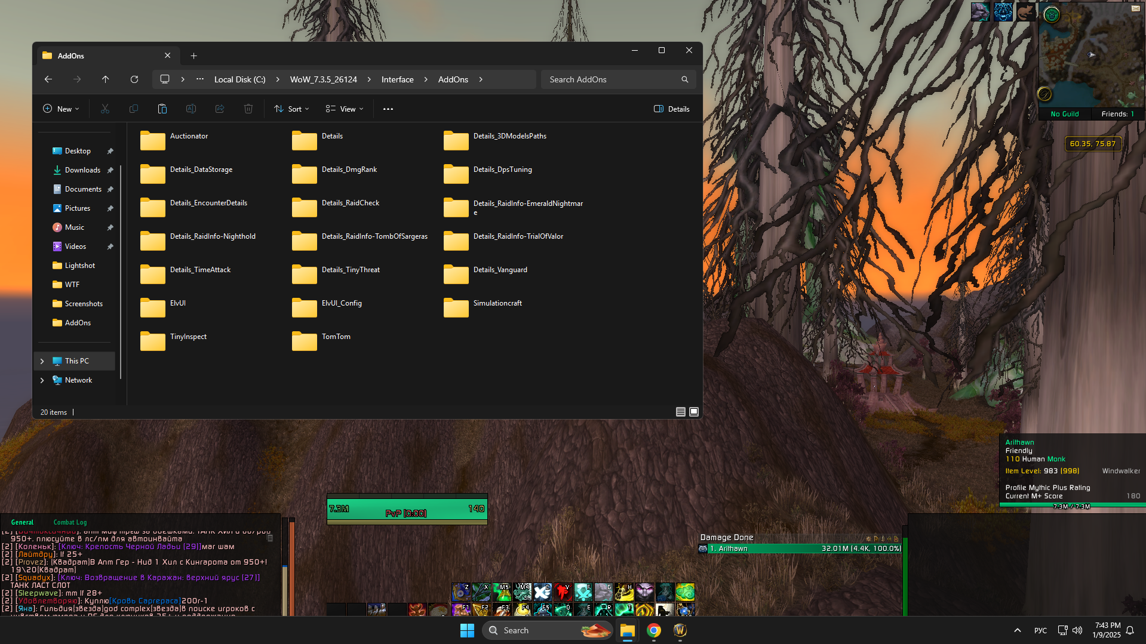Navigate to Local Disk (C:) breadcrumb
The image size is (1146, 644).
[x=240, y=79]
